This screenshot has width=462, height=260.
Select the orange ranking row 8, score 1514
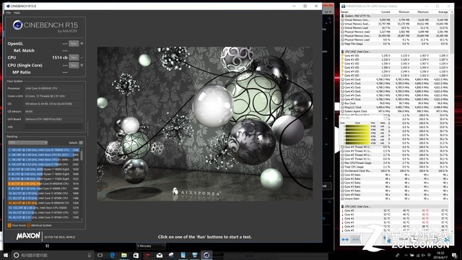point(43,183)
